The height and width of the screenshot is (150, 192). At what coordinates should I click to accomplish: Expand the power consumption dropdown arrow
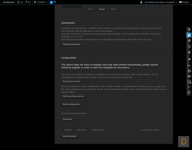[46, 2]
